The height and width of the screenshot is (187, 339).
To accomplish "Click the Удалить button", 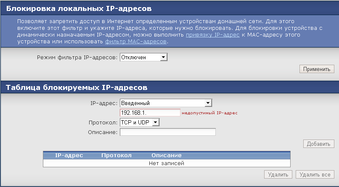I will [x=278, y=174].
